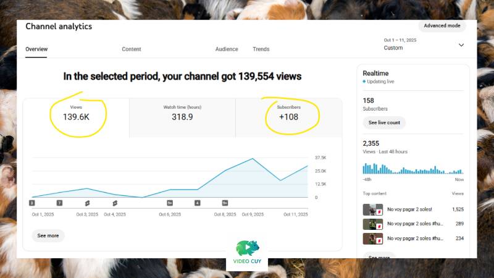This screenshot has height=278, width=494.
Task: Click the 9+ marker above Oct 6
Action: coord(170,203)
